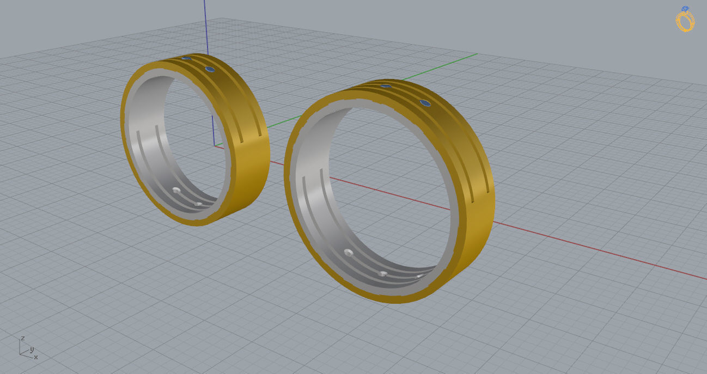This screenshot has height=374, width=707.
Task: Click the orange ring logo icon
Action: 685,19
